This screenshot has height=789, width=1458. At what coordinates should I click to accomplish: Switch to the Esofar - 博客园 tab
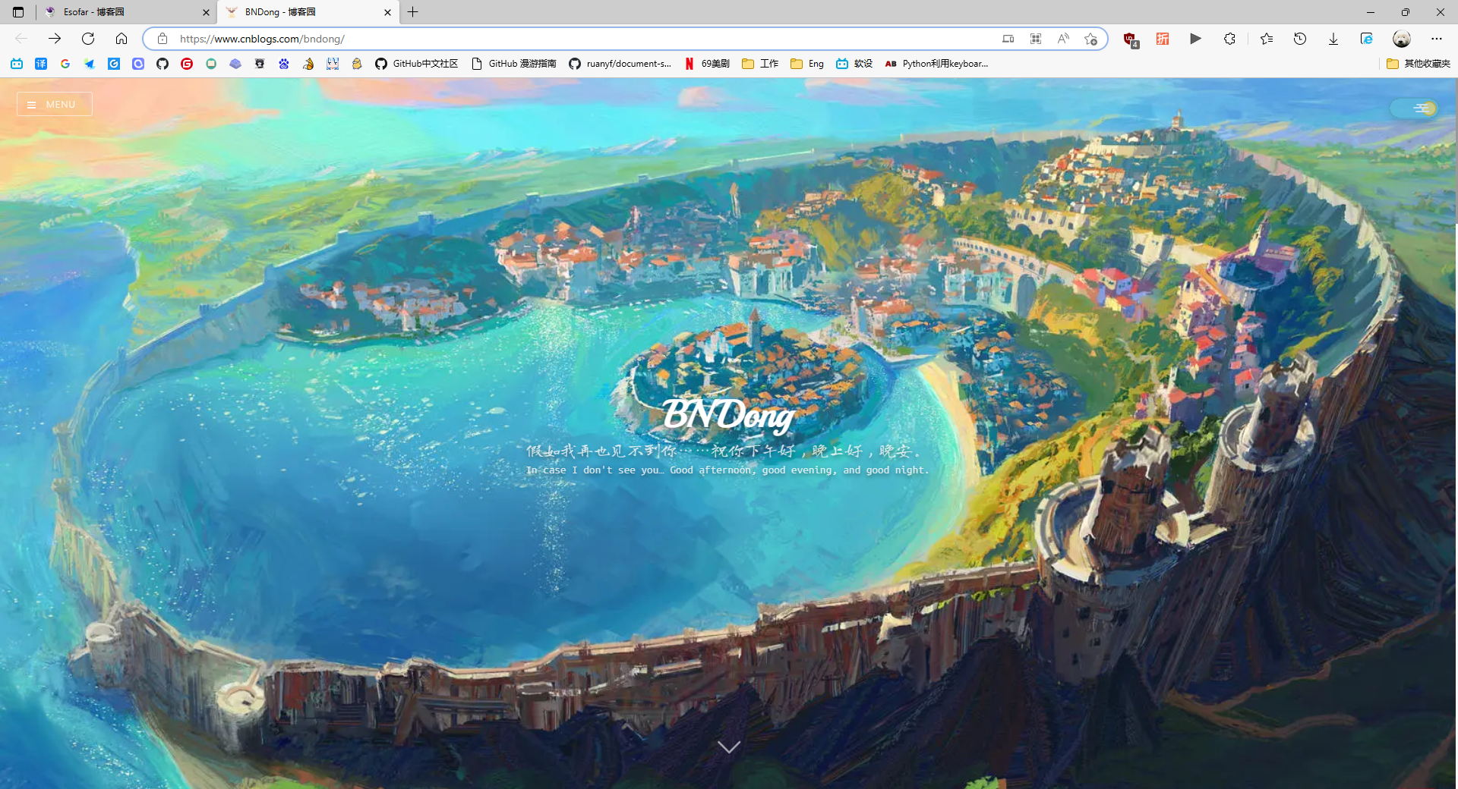[x=127, y=12]
